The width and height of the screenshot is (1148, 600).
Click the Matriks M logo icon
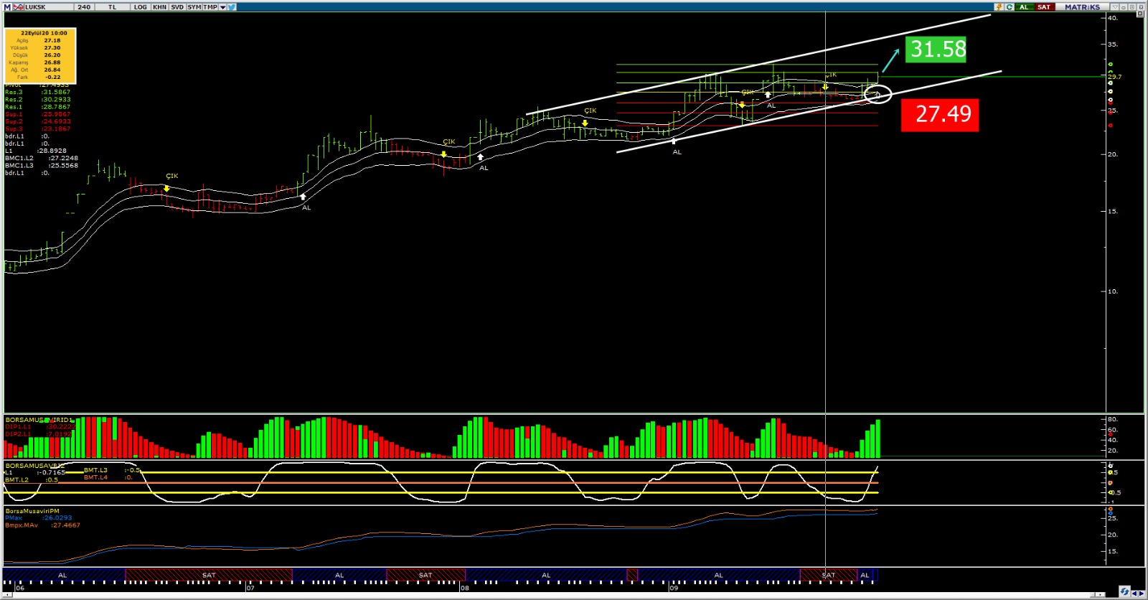point(8,7)
